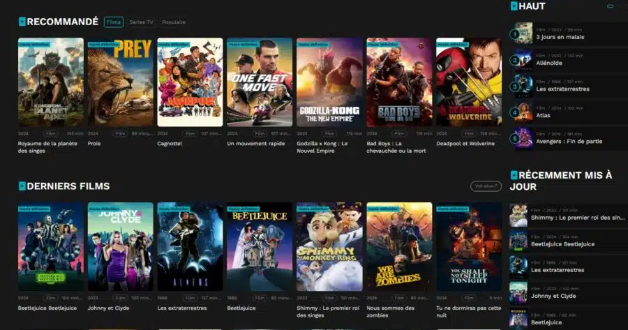
Task: Click the Film tag under Deadpool et Wolverine
Action: coord(469,133)
